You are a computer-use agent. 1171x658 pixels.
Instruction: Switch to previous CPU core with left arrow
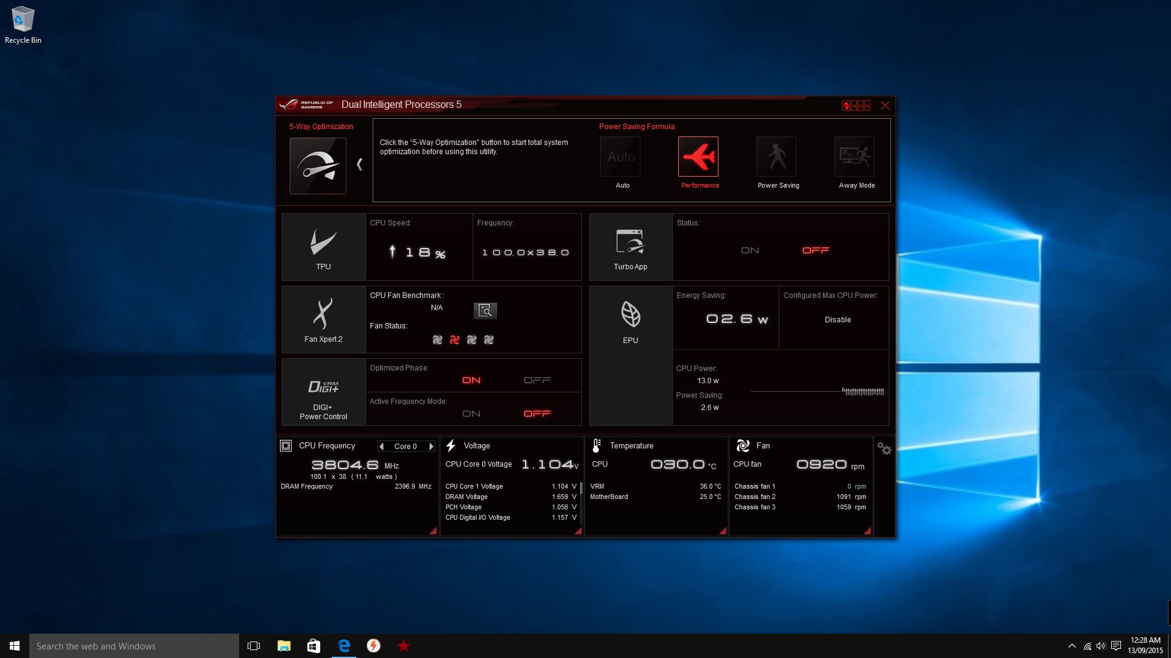(382, 447)
